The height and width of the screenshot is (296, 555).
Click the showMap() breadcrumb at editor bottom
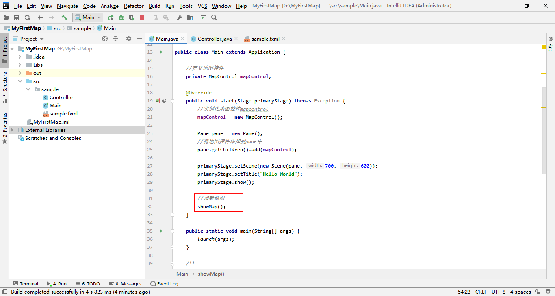pyautogui.click(x=211, y=274)
